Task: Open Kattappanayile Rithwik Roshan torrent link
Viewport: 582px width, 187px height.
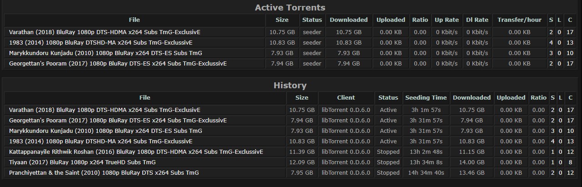Action: click(136, 152)
